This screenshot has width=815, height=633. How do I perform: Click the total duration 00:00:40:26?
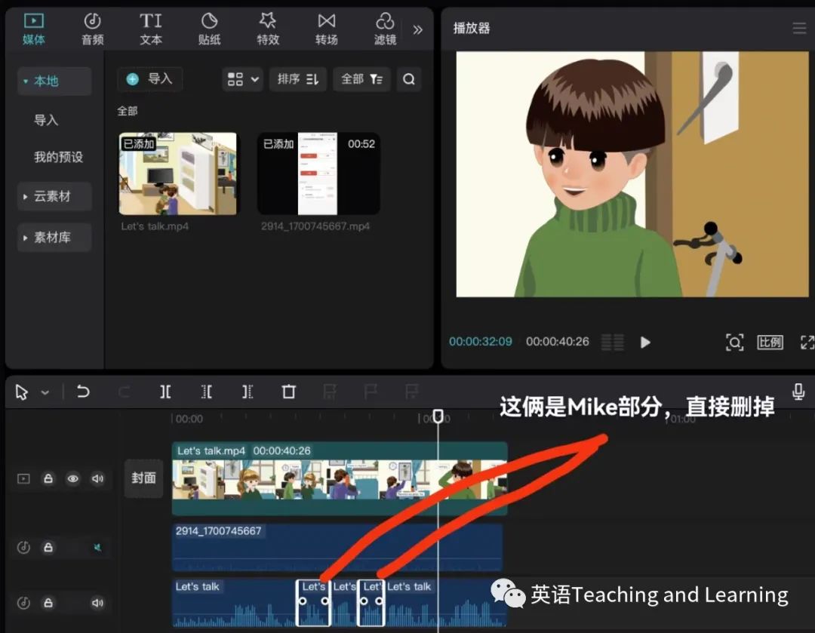point(557,342)
